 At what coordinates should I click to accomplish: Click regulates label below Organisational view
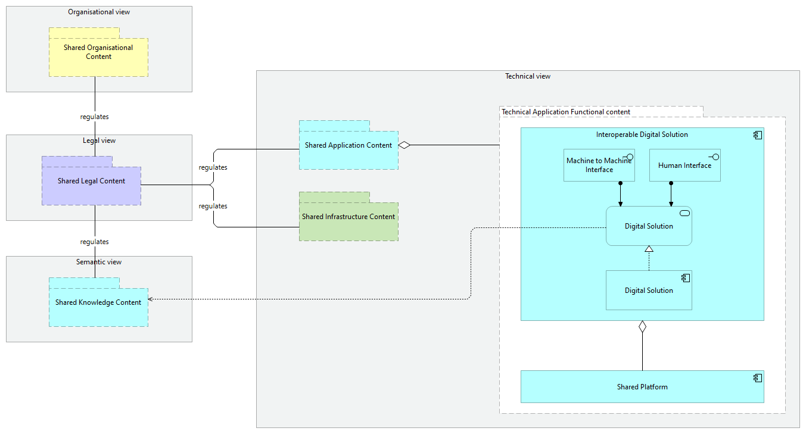coord(95,117)
